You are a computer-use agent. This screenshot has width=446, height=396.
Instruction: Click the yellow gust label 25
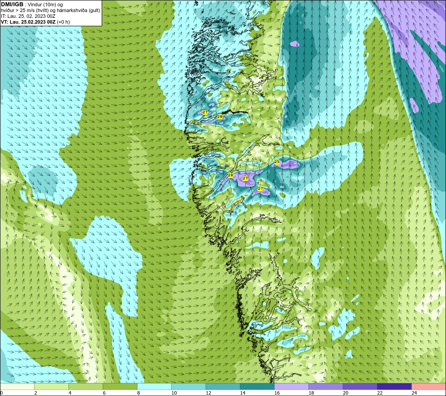(x=277, y=162)
